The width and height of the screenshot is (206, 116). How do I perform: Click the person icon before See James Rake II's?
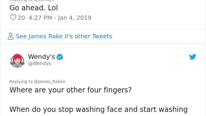pos(11,36)
